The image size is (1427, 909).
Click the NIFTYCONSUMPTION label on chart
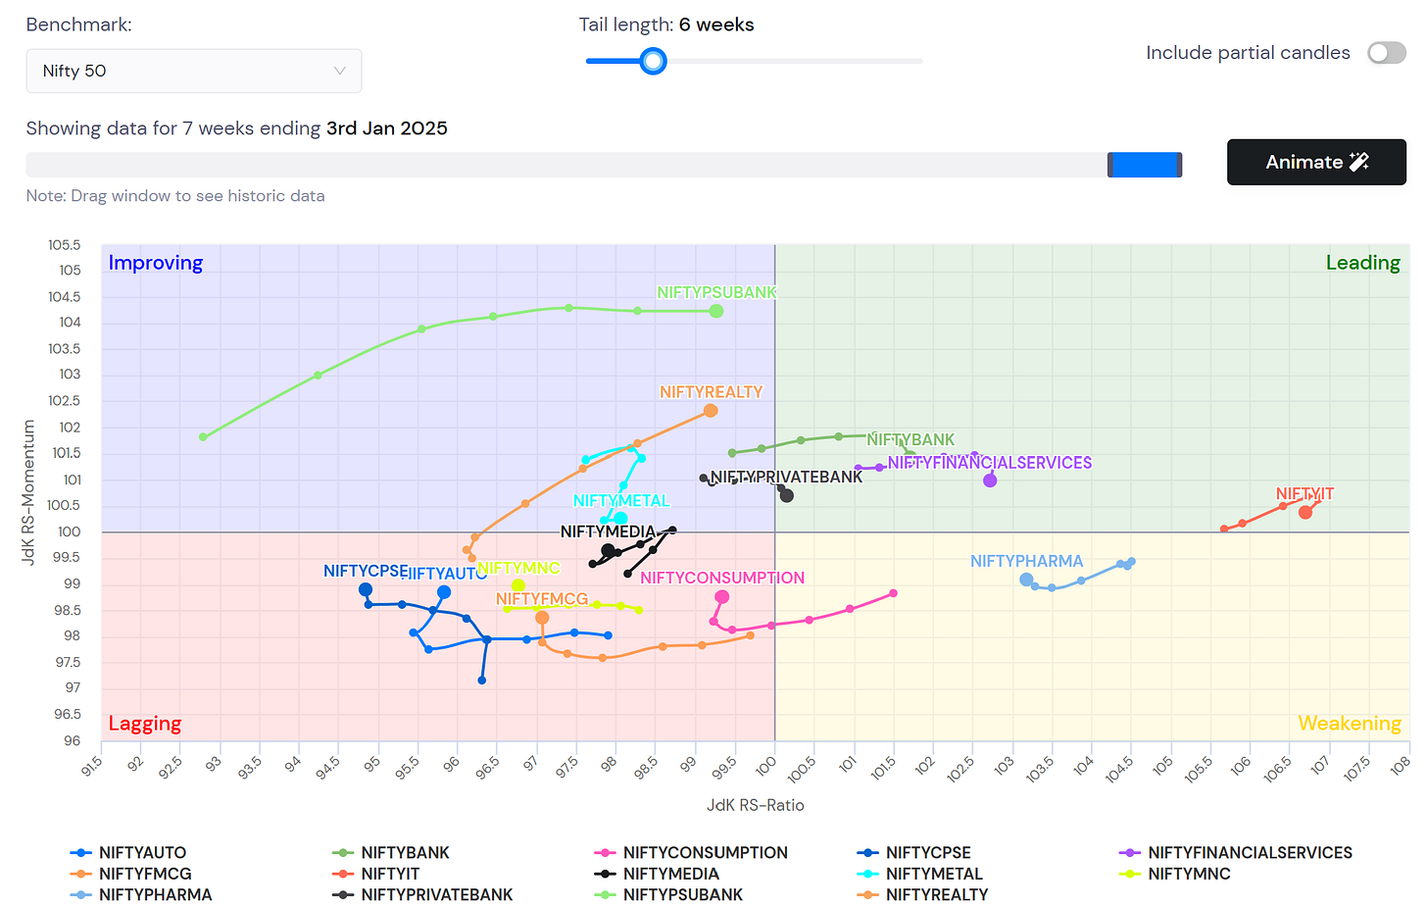(722, 579)
